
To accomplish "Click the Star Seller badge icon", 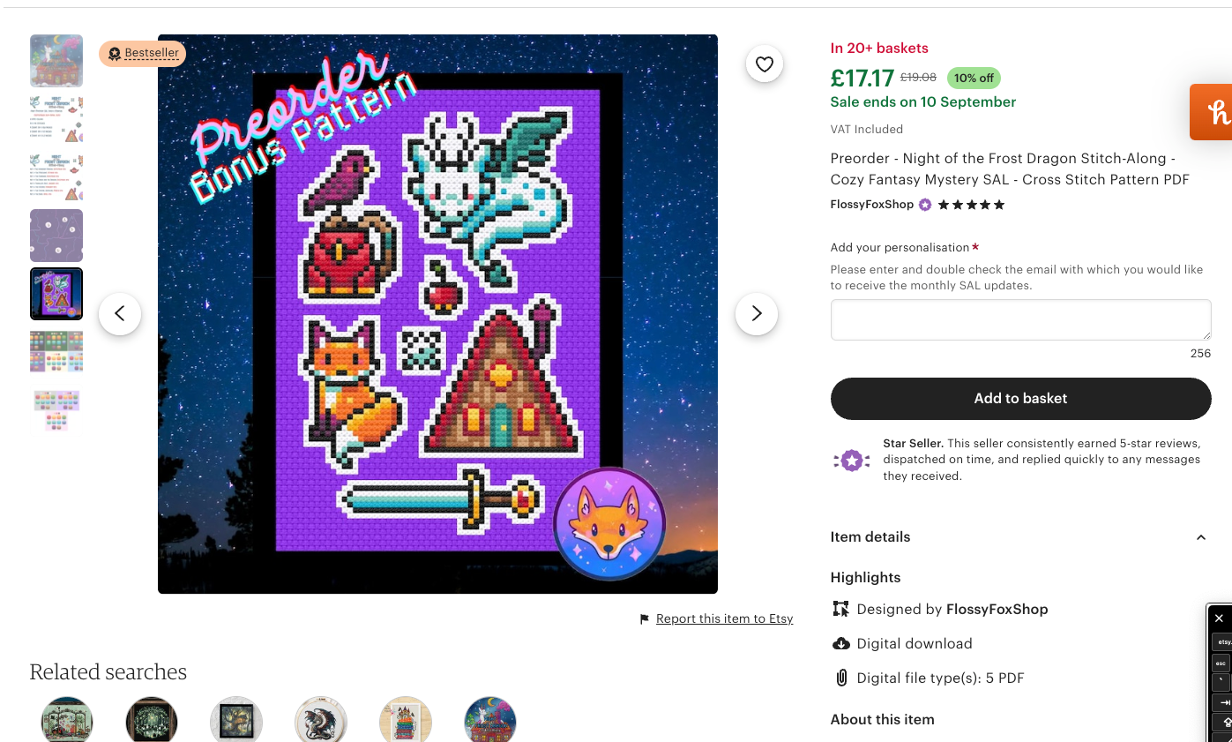I will pyautogui.click(x=851, y=460).
